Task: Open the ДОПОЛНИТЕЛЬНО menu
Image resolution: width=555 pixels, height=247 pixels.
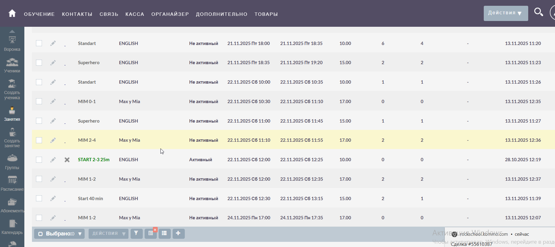Action: pyautogui.click(x=222, y=14)
